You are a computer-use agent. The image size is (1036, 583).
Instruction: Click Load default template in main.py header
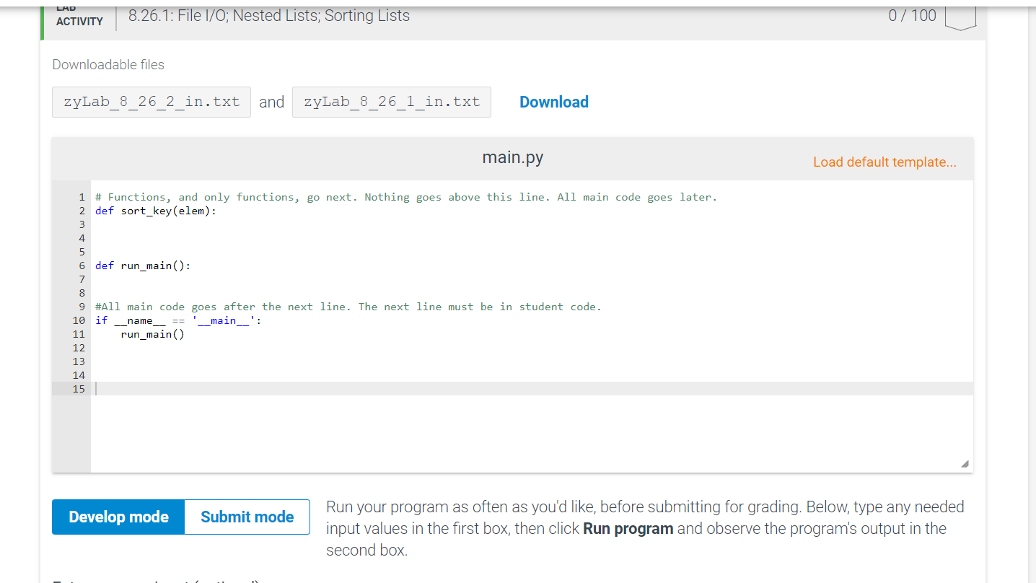[x=884, y=162]
